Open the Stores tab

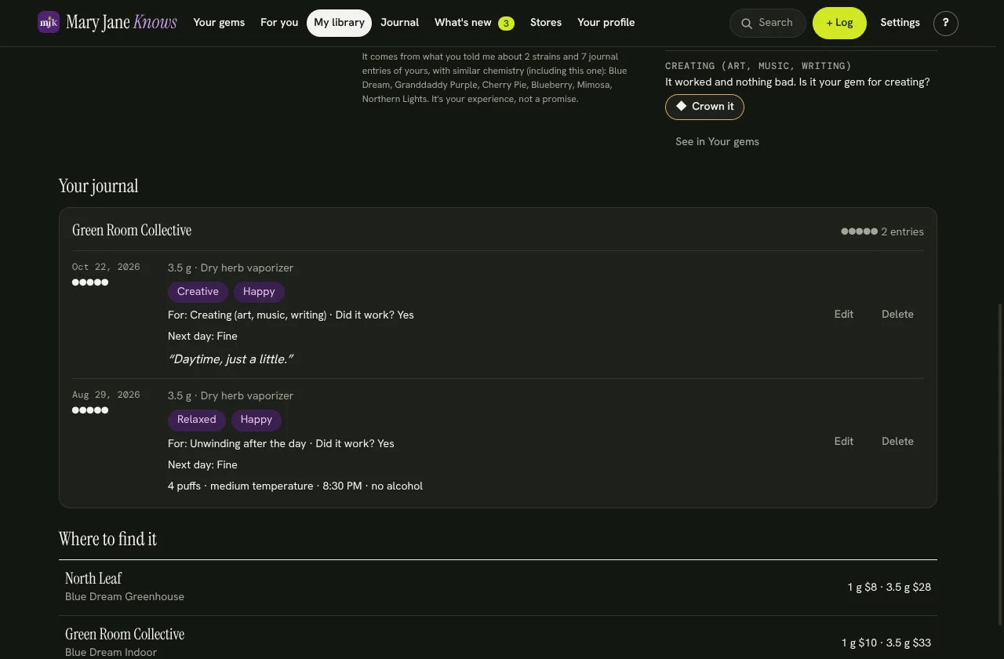pyautogui.click(x=546, y=23)
